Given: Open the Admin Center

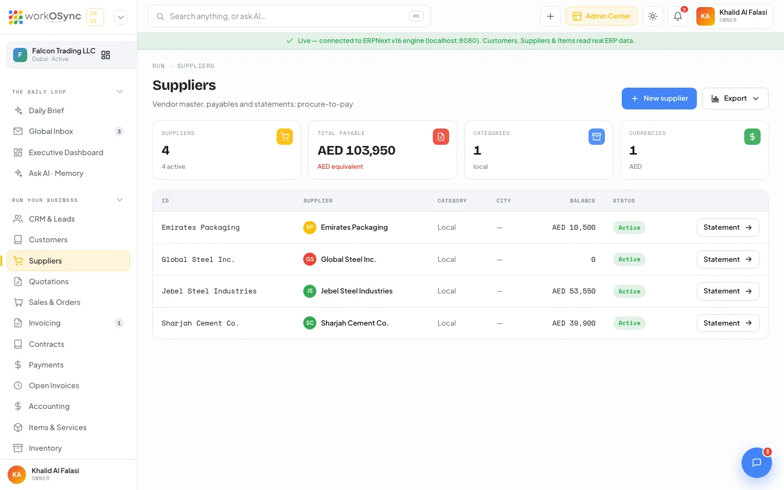Looking at the screenshot, I should click(x=602, y=16).
